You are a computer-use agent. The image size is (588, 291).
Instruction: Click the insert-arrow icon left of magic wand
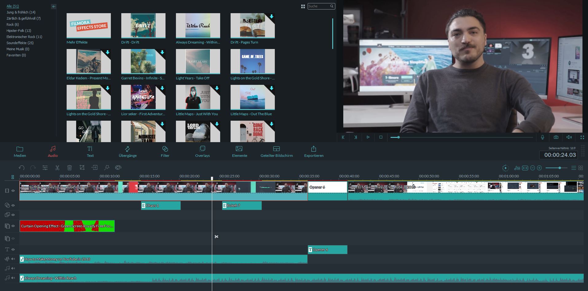[95, 168]
